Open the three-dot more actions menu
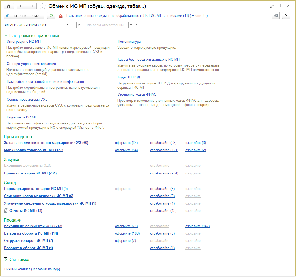 [280, 6]
